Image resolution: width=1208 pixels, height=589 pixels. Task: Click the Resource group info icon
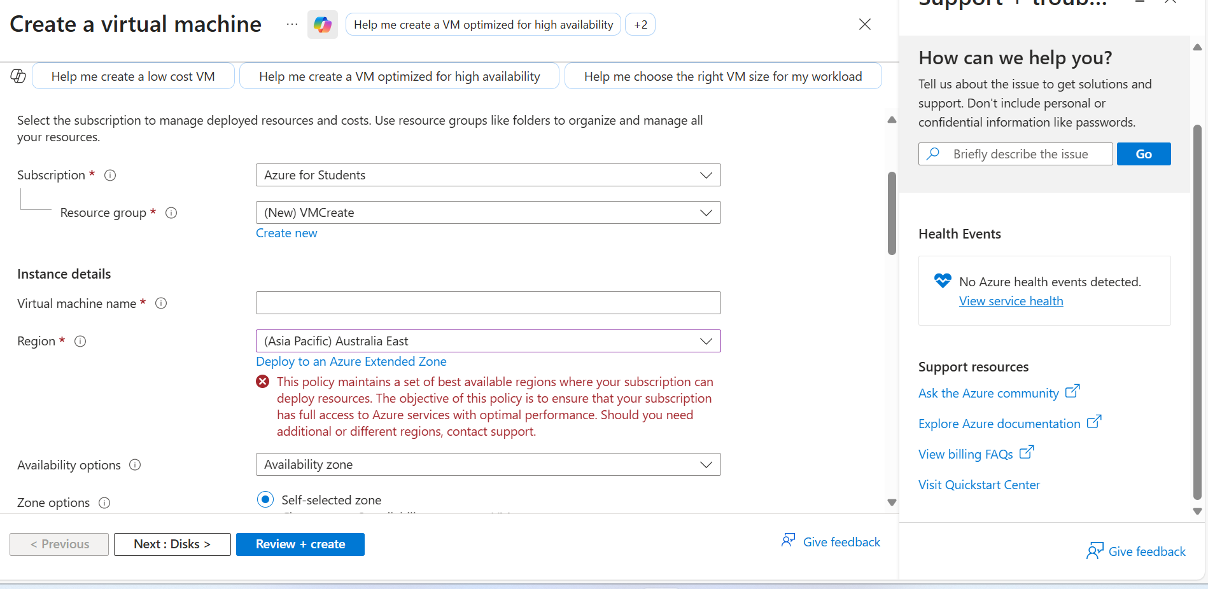tap(171, 213)
